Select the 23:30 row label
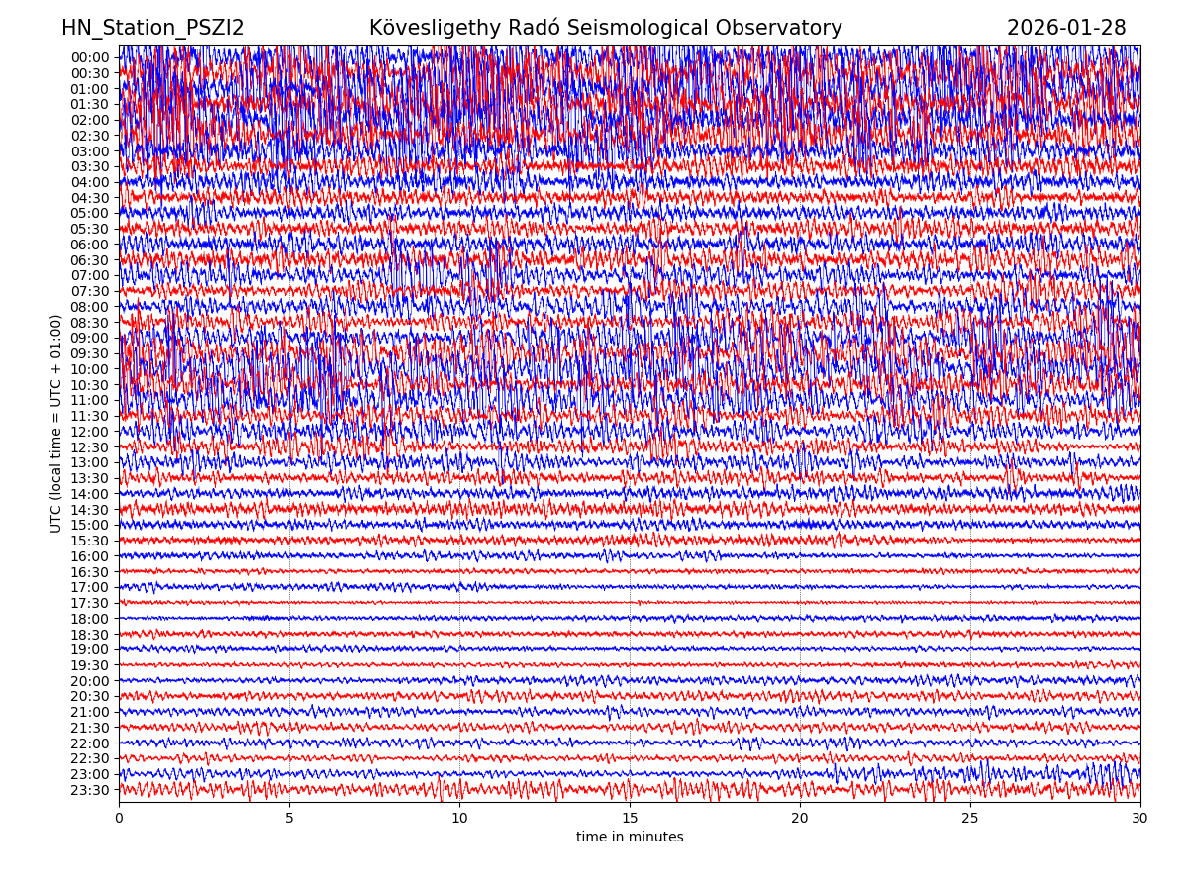 click(89, 790)
